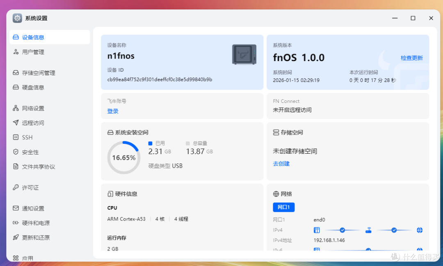Click the 文件共享协议 document icon
This screenshot has height=266, width=443.
[x=16, y=166]
